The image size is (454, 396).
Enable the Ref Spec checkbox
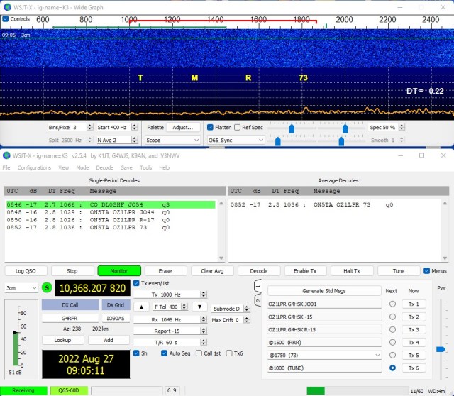[238, 127]
